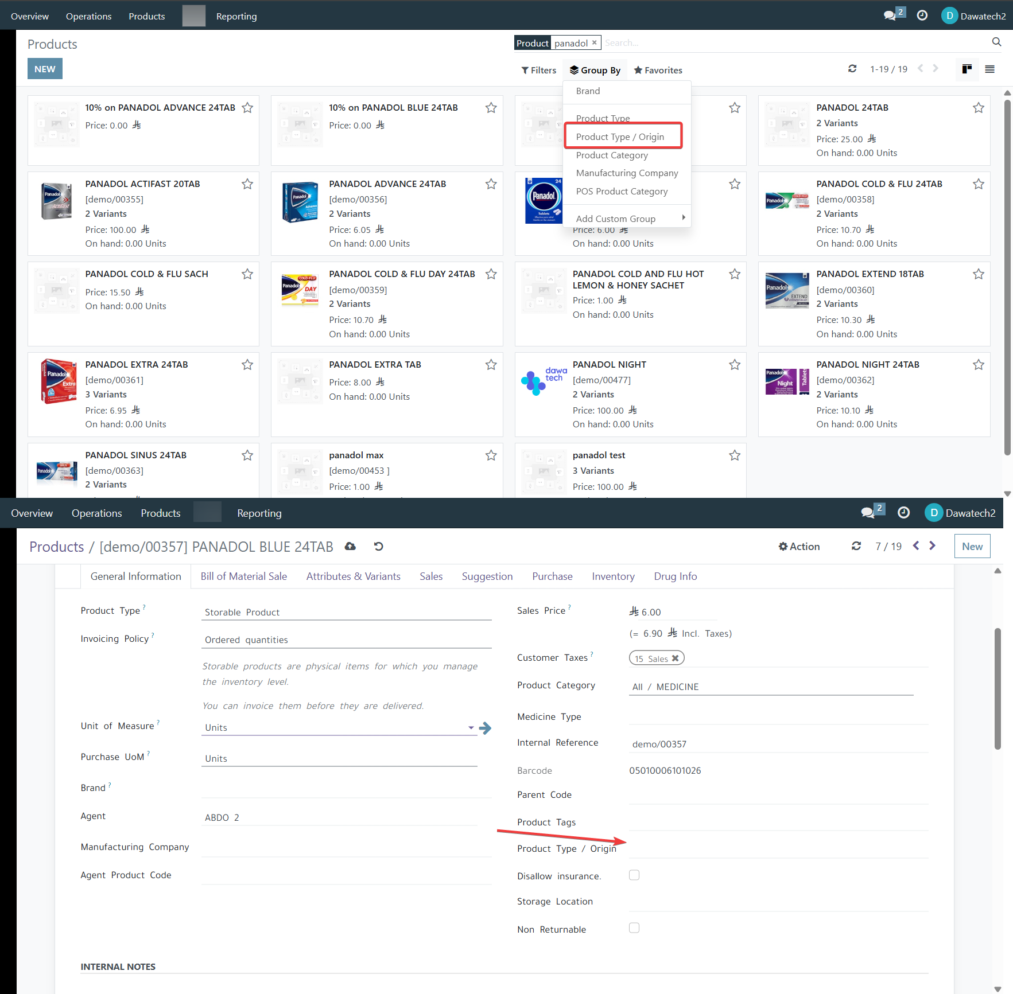Discard changes undo icon
This screenshot has width=1013, height=994.
378,546
